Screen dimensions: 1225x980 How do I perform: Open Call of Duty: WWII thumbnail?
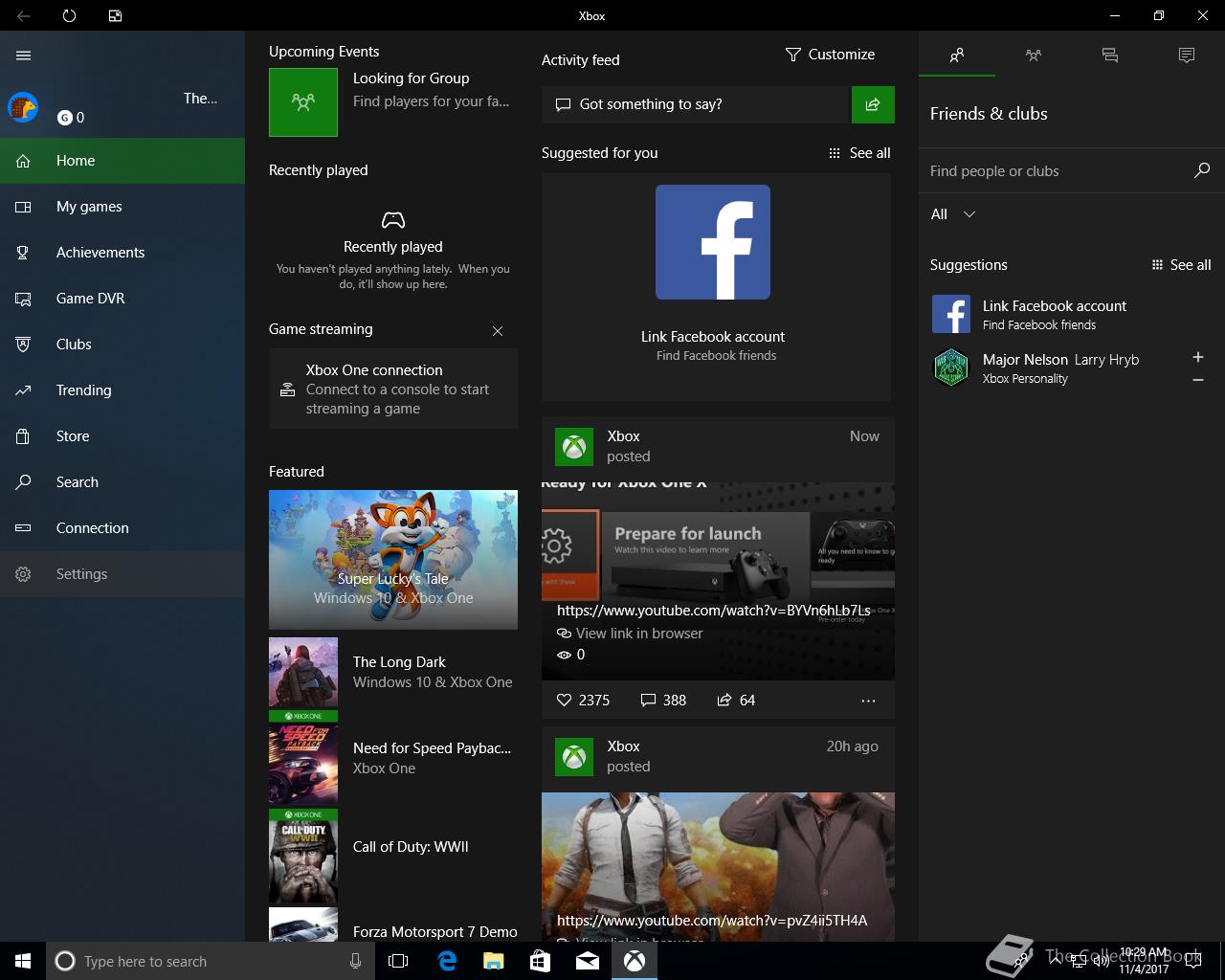pos(303,857)
